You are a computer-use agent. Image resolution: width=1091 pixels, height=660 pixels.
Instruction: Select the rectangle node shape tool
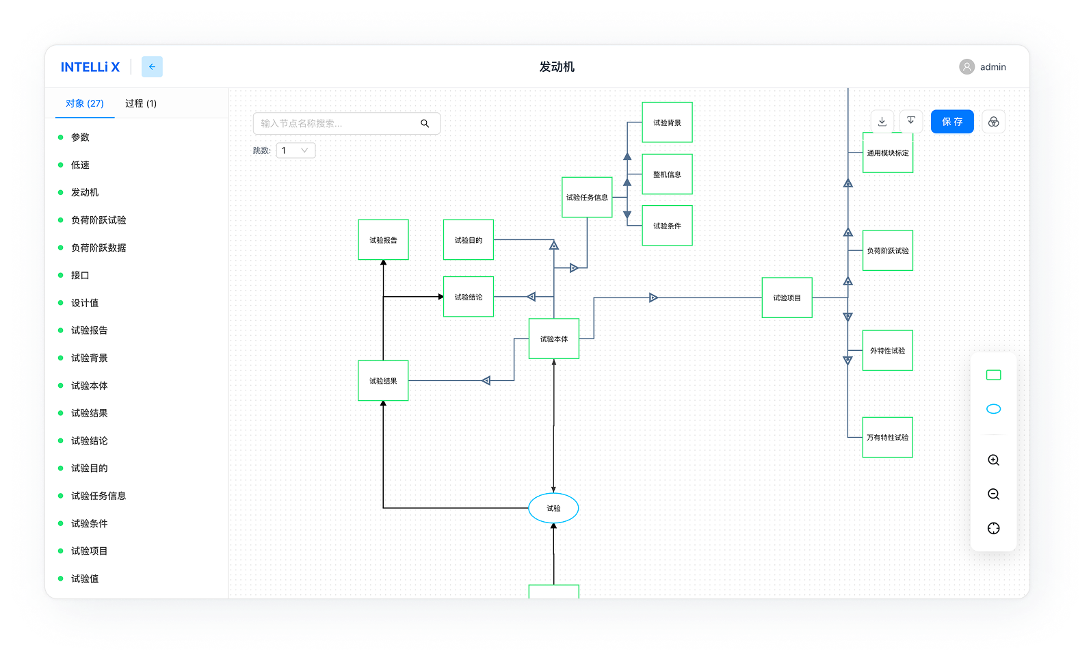coord(993,375)
